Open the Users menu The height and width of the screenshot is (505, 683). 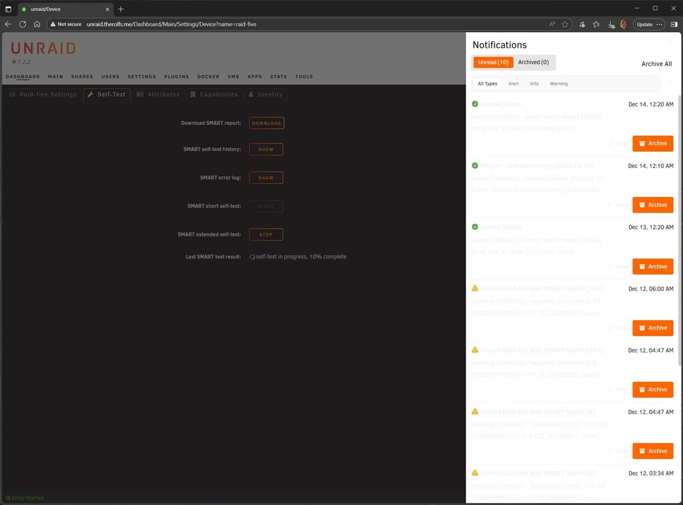coord(110,77)
